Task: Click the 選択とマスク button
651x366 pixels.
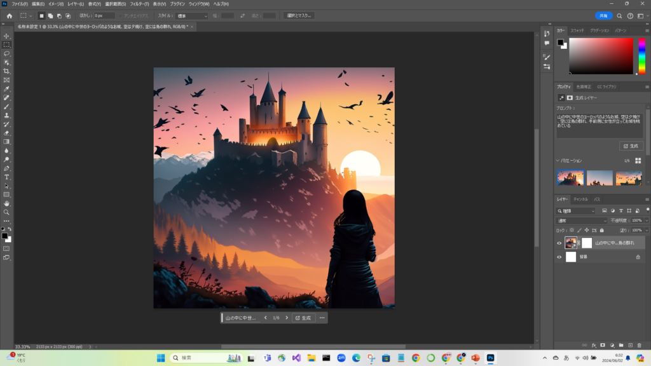Action: [299, 15]
